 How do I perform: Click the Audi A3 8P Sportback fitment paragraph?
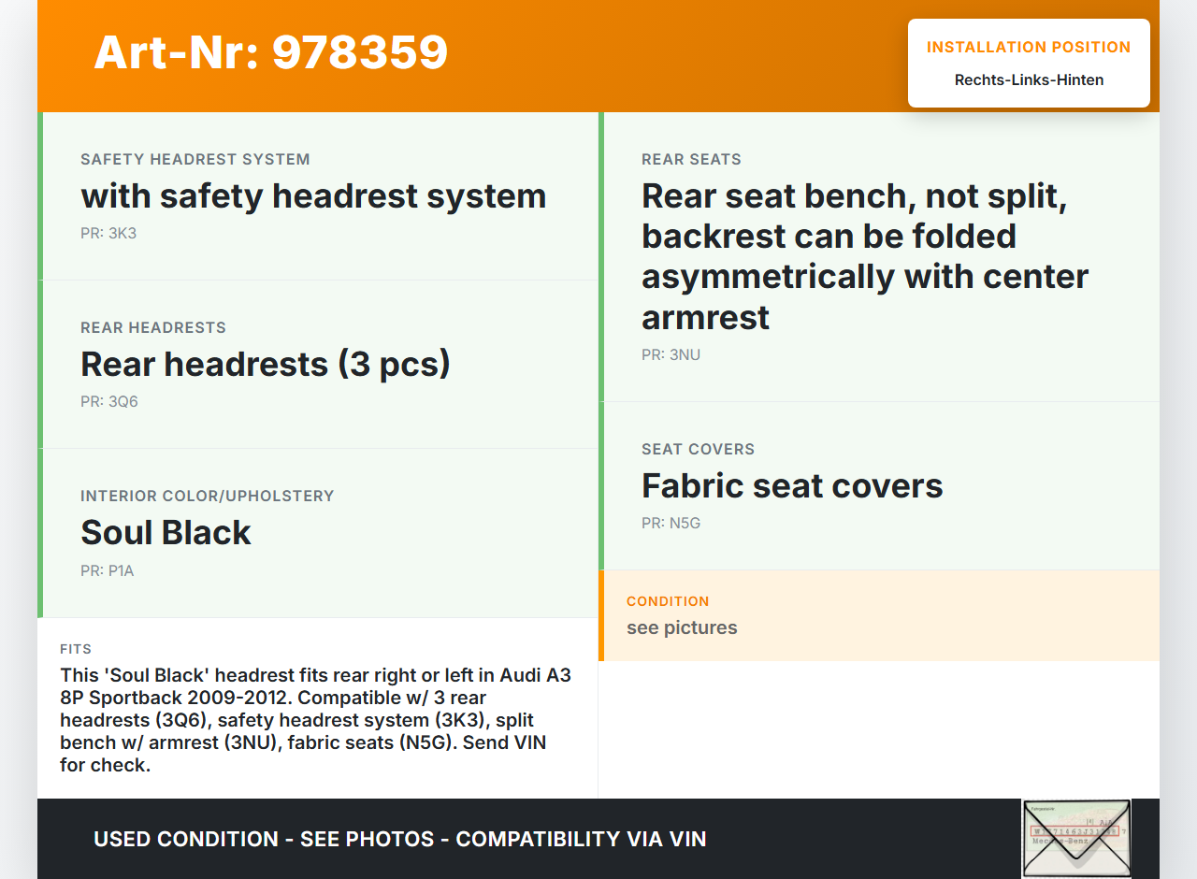tap(316, 720)
